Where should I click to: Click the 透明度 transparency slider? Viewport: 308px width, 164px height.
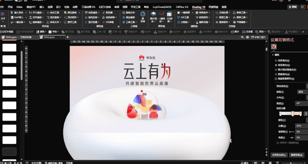tap(292, 132)
